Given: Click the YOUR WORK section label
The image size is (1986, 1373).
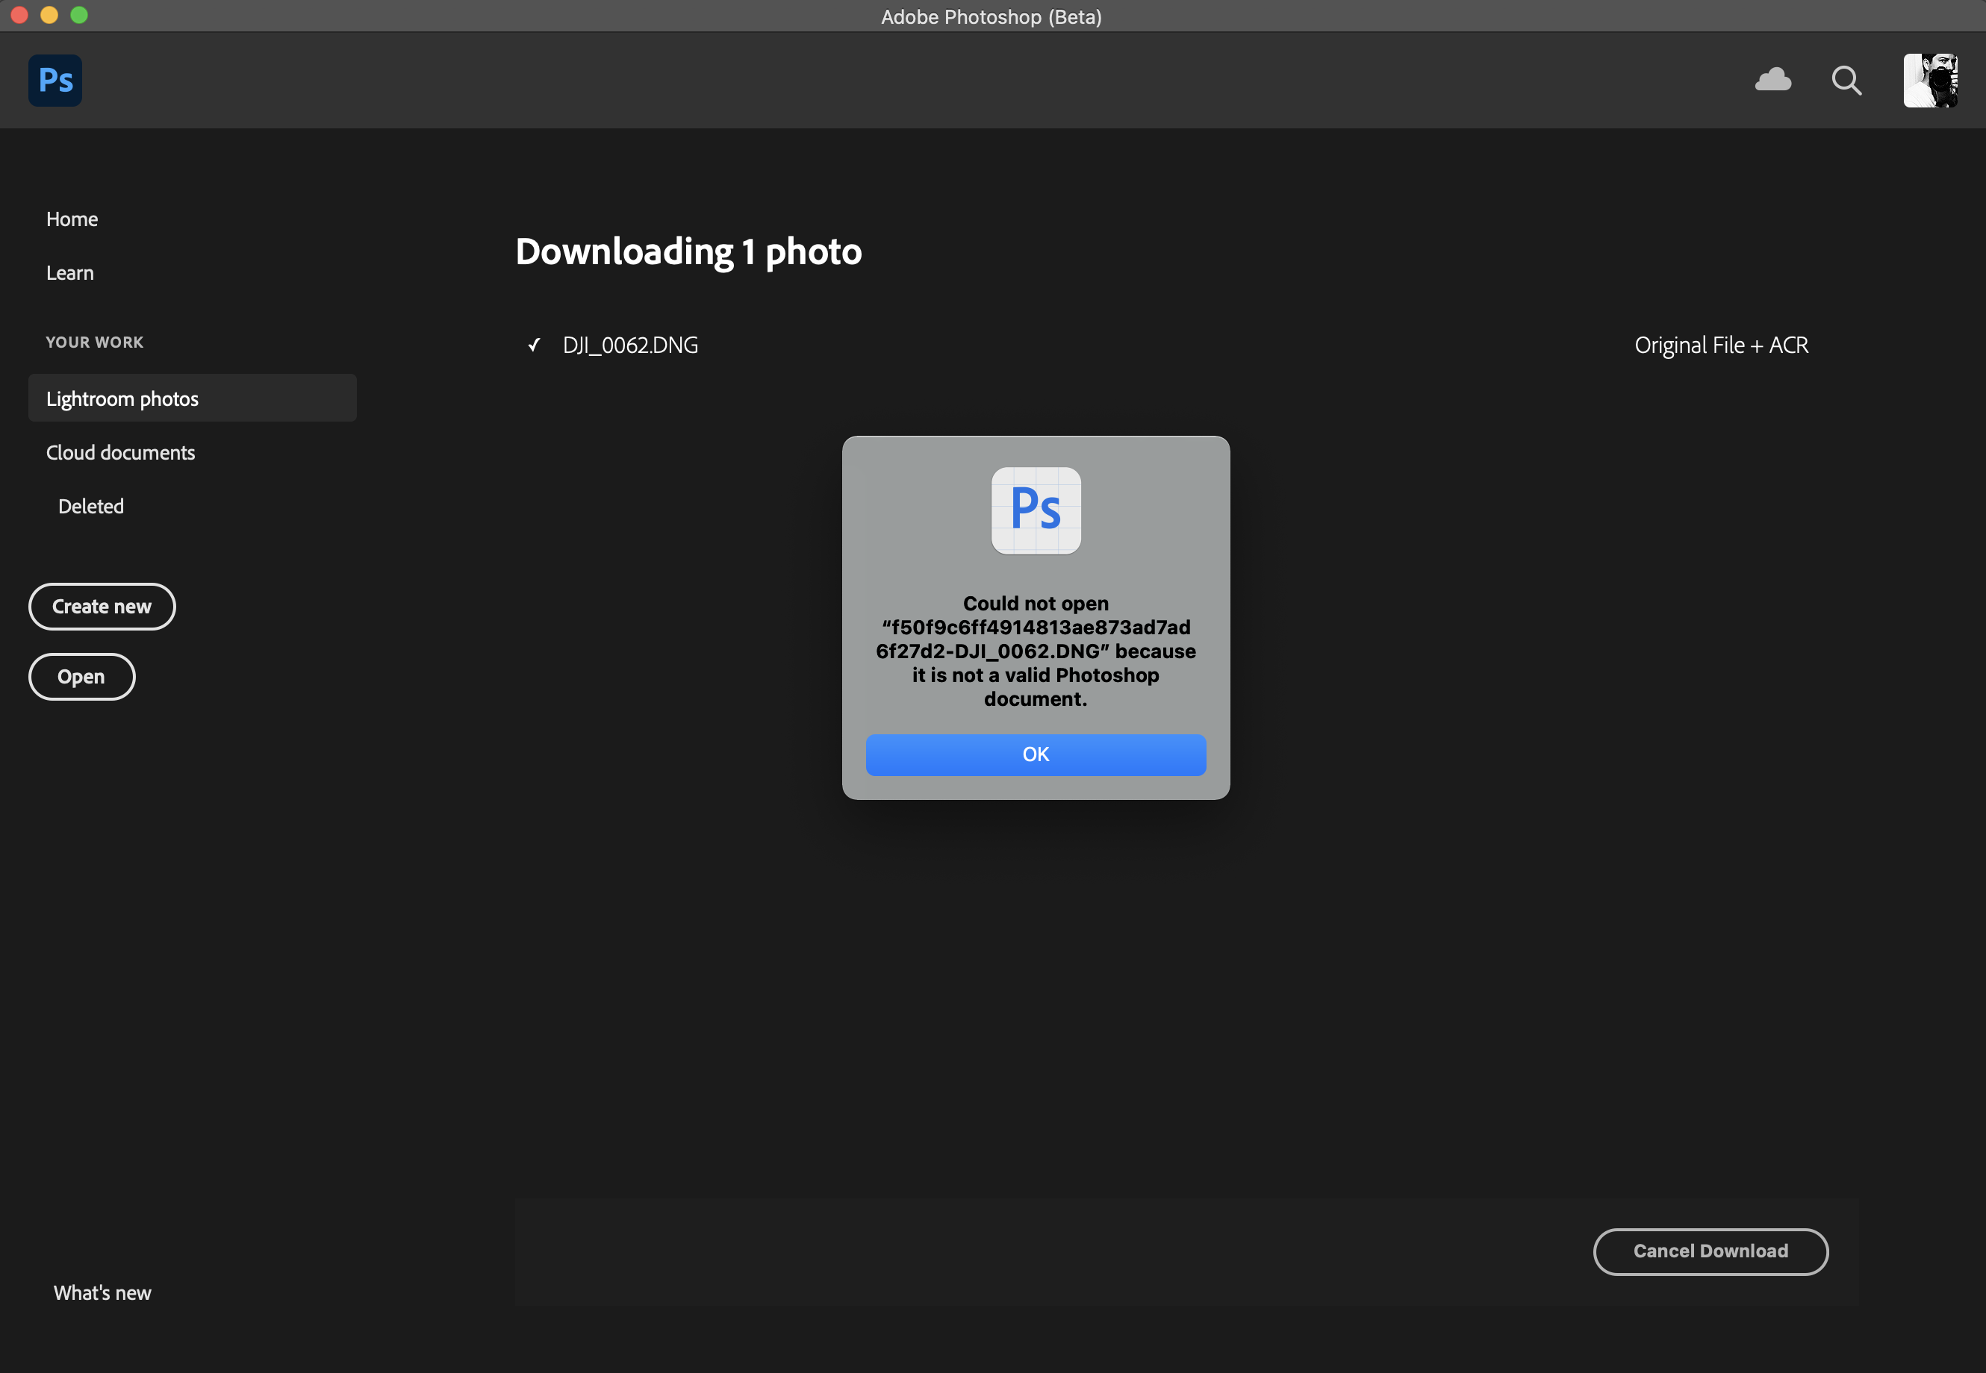Looking at the screenshot, I should (x=95, y=343).
